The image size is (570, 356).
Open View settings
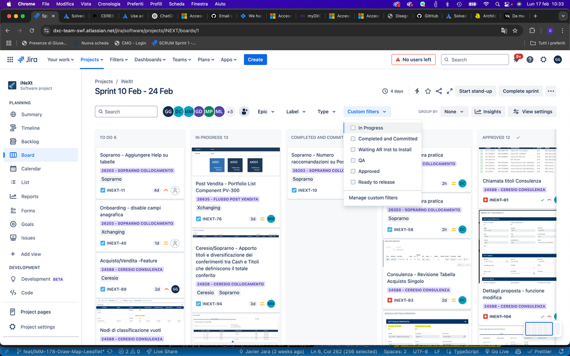tap(532, 111)
